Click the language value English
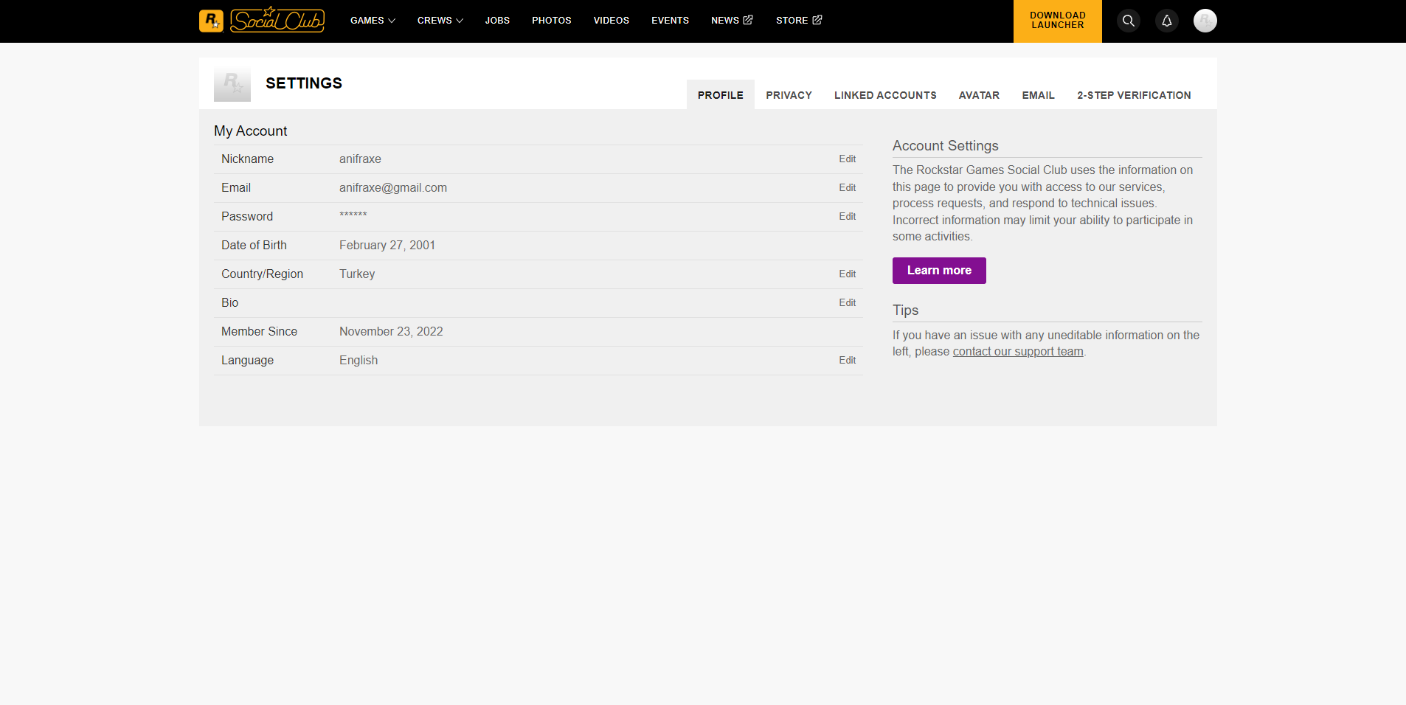Viewport: 1406px width, 705px height. (x=359, y=361)
